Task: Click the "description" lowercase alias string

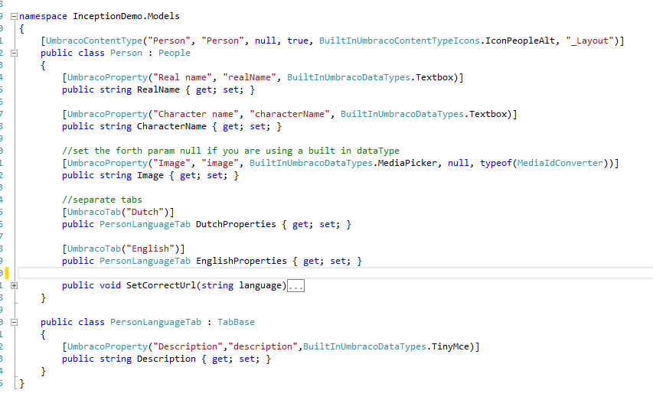Action: pos(263,347)
